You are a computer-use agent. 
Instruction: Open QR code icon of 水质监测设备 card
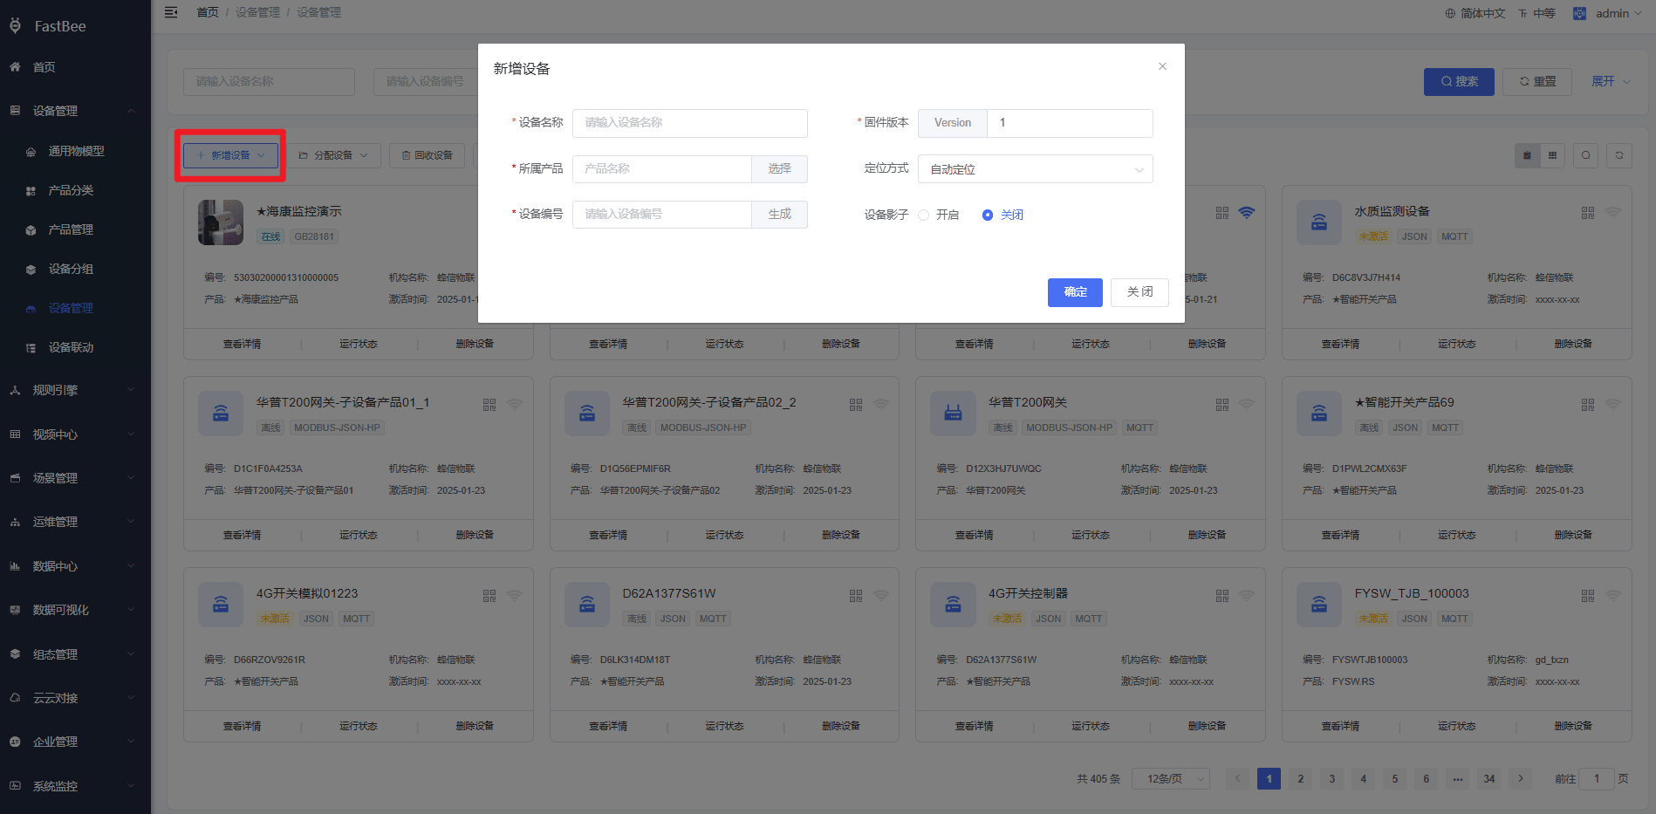pos(1587,213)
